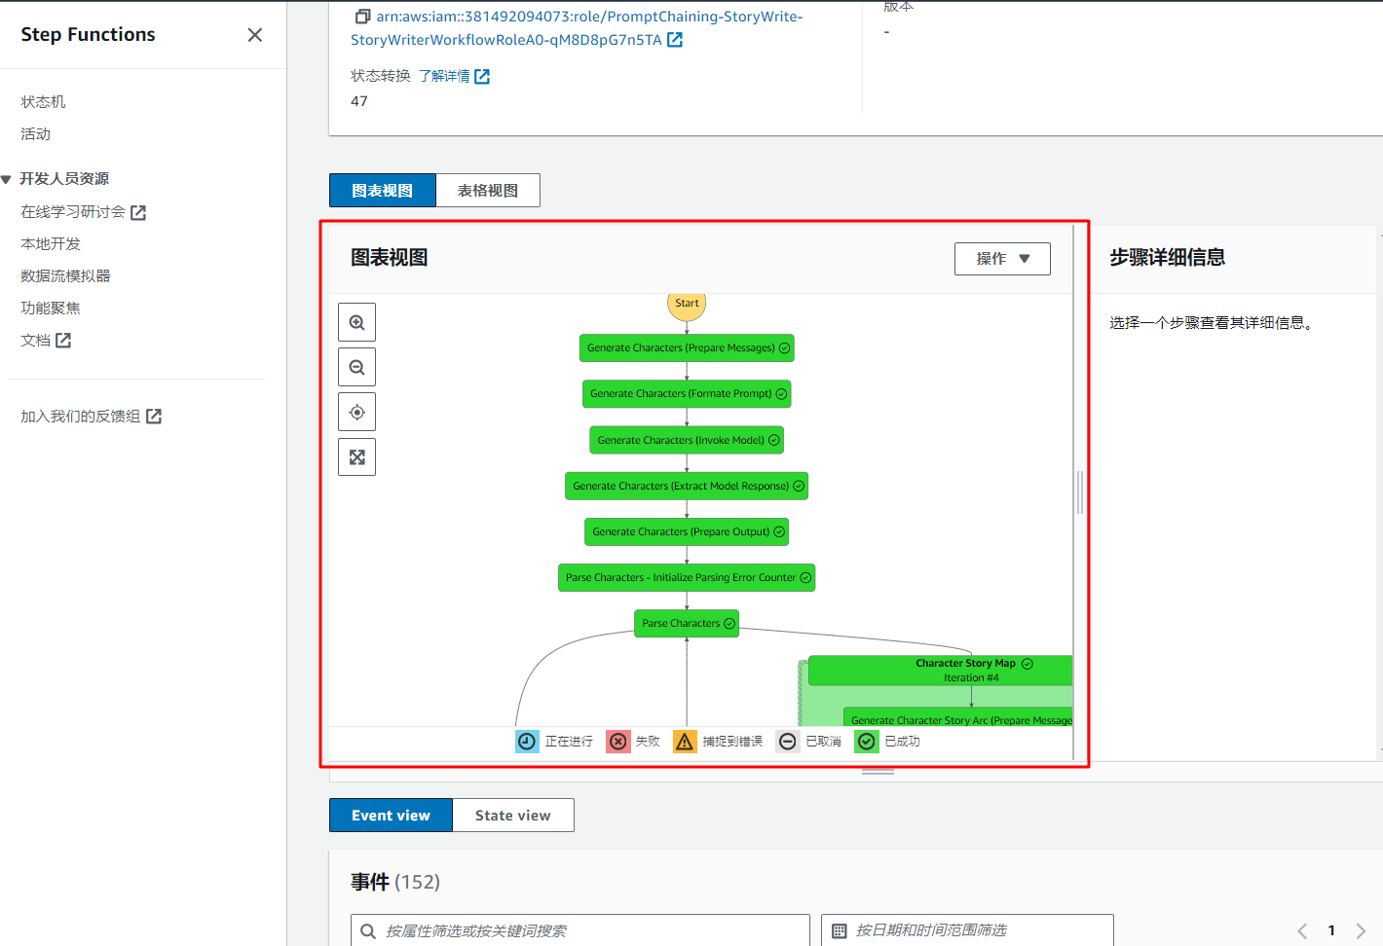Close the Step Functions sidebar panel
Viewport: 1383px width, 946px height.
click(255, 35)
